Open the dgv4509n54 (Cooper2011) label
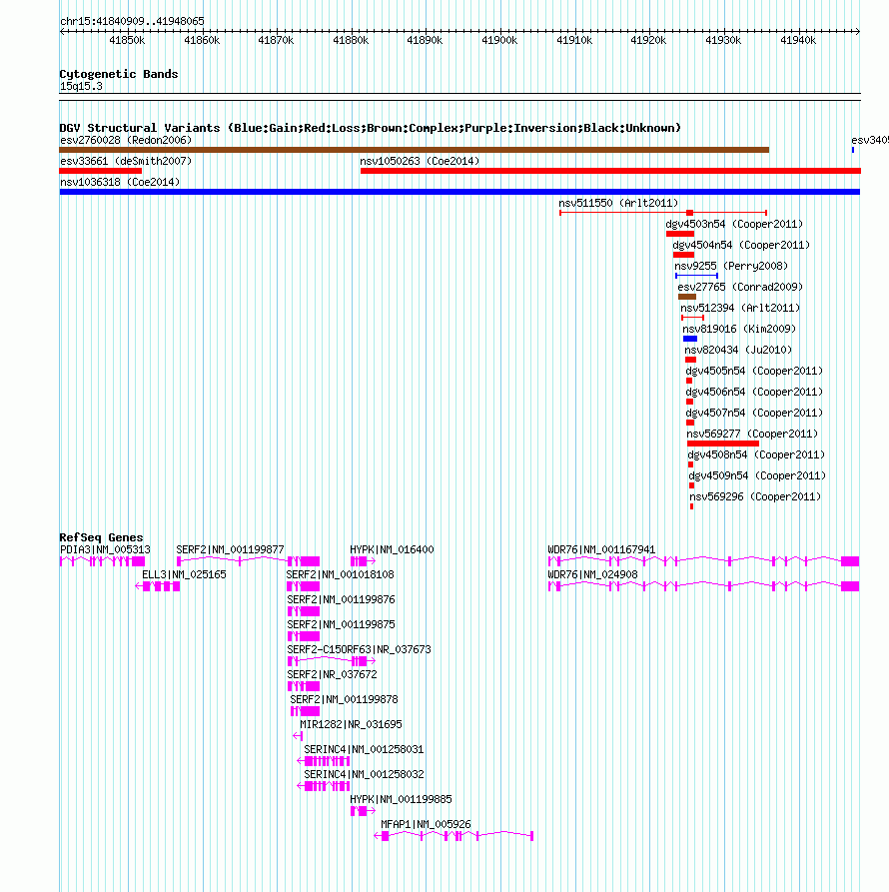 (757, 475)
